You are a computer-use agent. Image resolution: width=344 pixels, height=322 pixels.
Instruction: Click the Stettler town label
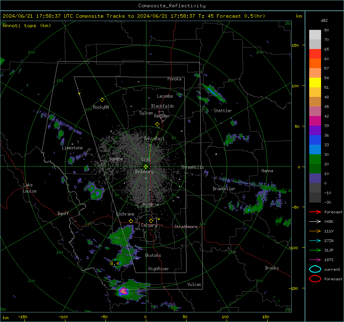[223, 111]
